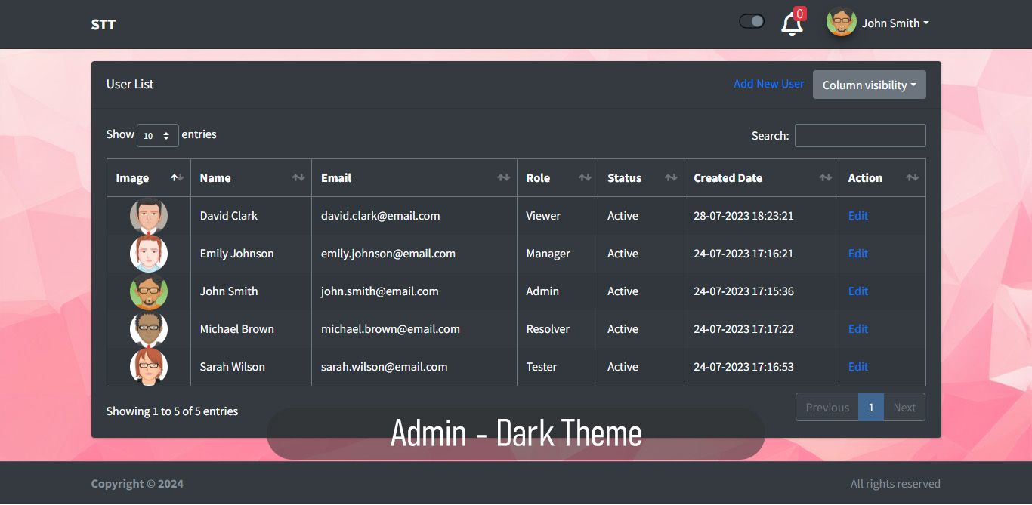Click the Next pagination button
This screenshot has width=1032, height=505.
(904, 408)
